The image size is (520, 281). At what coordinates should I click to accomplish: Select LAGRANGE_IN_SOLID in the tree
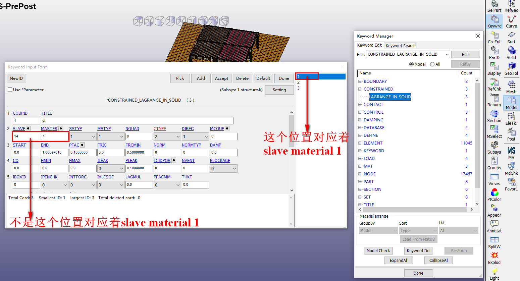pos(389,97)
